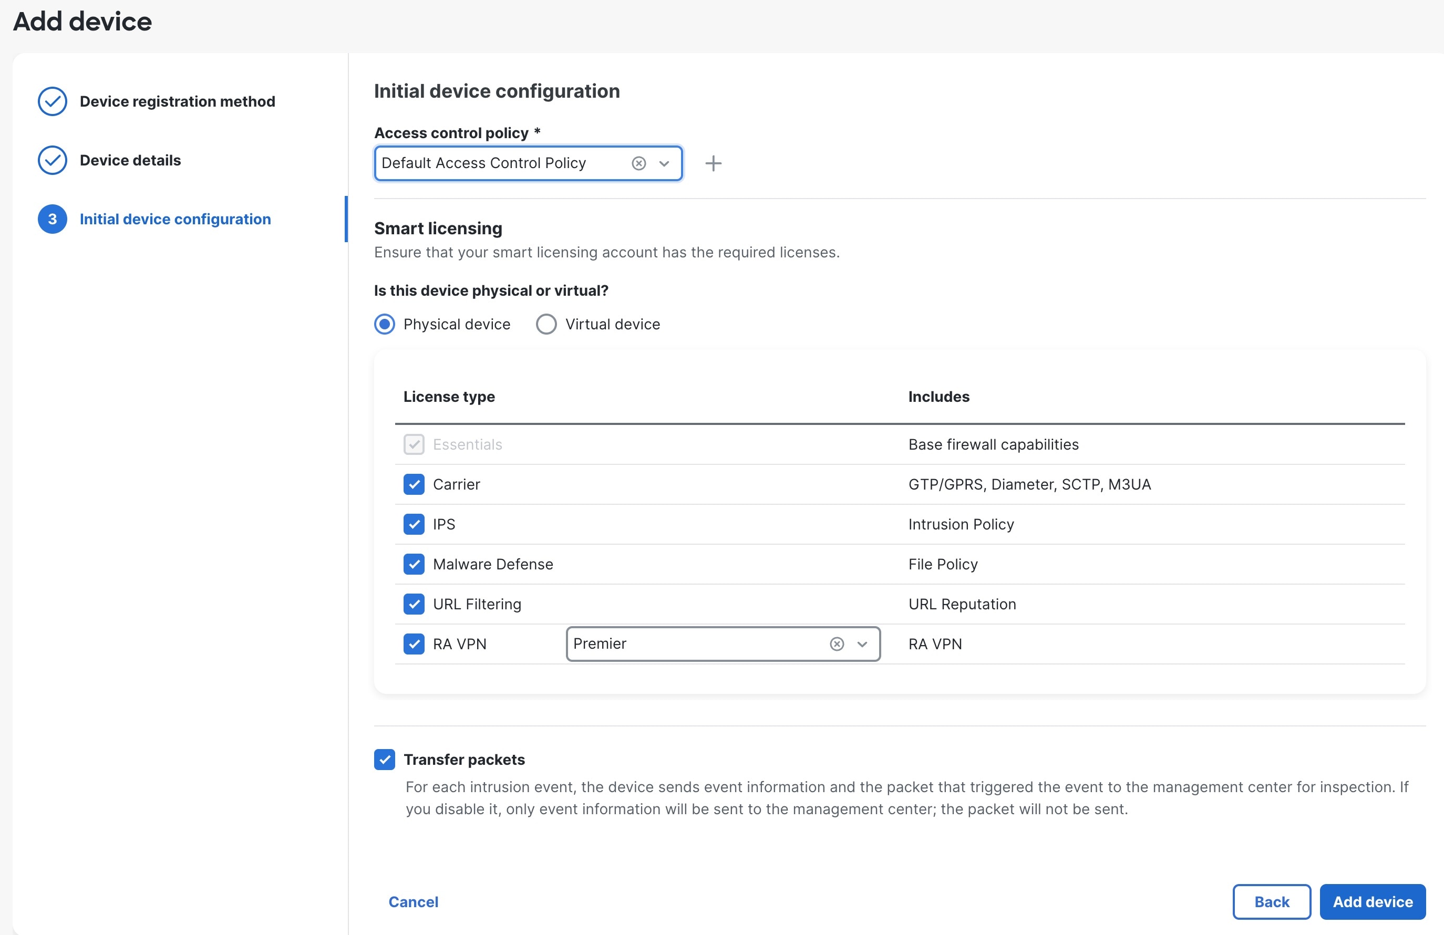
Task: Open the RA VPN license tier dropdown
Action: [x=862, y=644]
